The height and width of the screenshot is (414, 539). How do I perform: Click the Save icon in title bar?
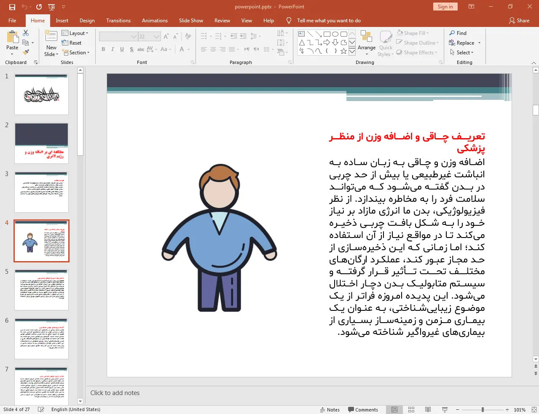pyautogui.click(x=12, y=7)
